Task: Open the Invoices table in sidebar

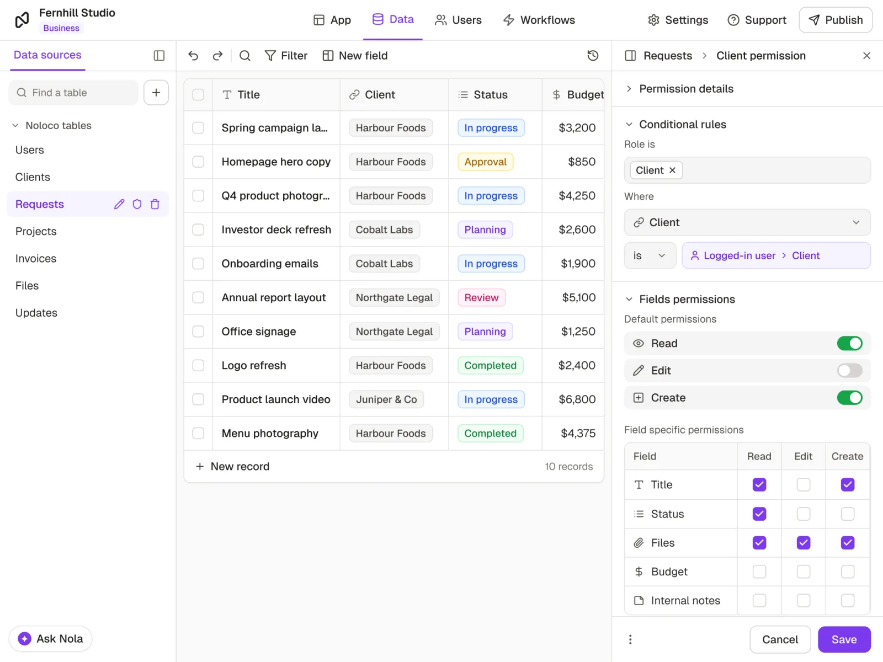Action: (36, 259)
